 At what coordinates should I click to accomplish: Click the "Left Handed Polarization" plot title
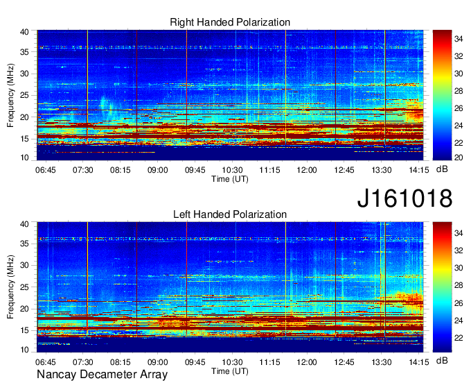pos(230,214)
